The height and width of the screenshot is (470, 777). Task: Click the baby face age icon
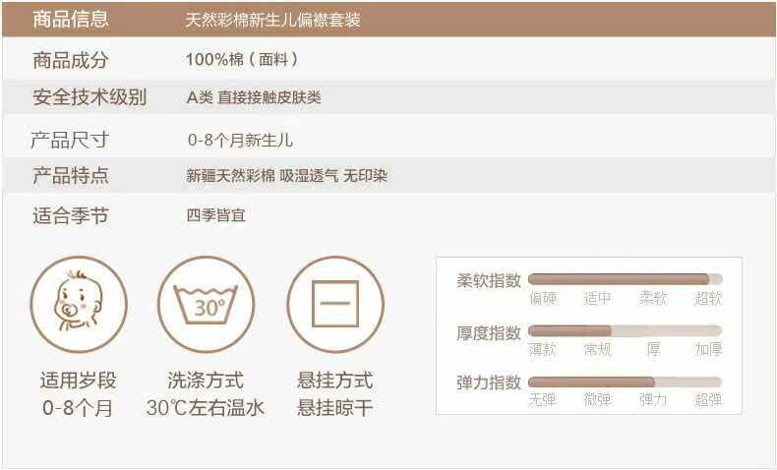78,305
